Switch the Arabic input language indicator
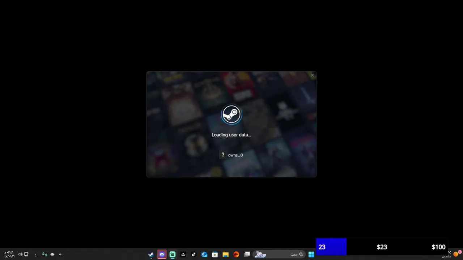463x260 pixels. (35, 255)
